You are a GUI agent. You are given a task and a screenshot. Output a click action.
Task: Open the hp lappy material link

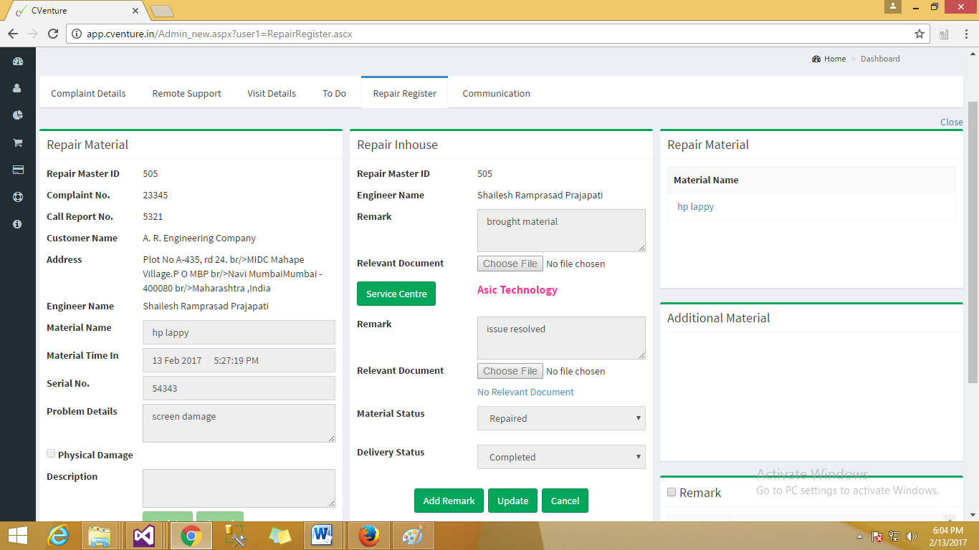coord(695,206)
